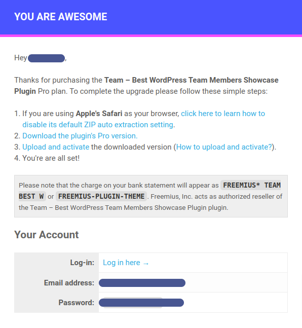The height and width of the screenshot is (328, 302).
Task: Click the redacted name after Hey
Action: click(47, 58)
